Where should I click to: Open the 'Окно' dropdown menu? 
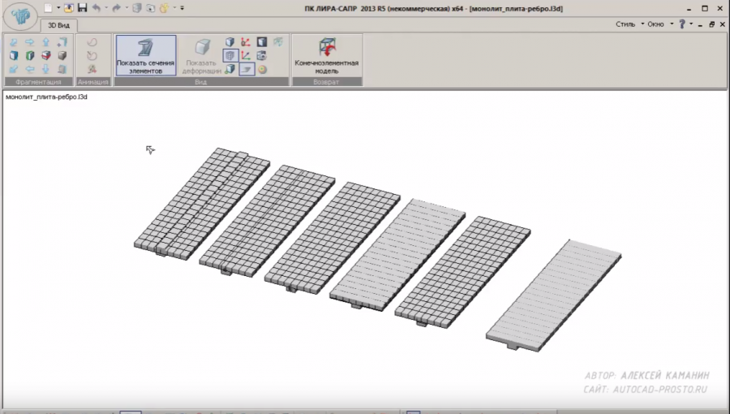658,24
